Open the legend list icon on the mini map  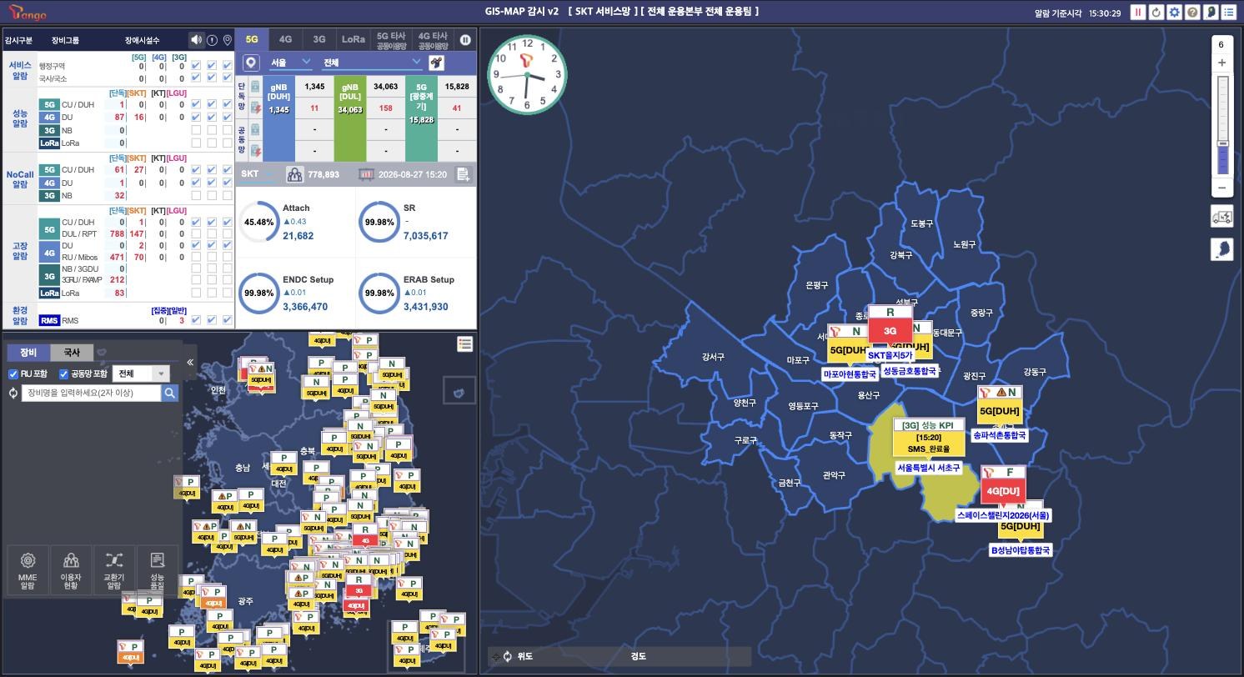tap(465, 344)
